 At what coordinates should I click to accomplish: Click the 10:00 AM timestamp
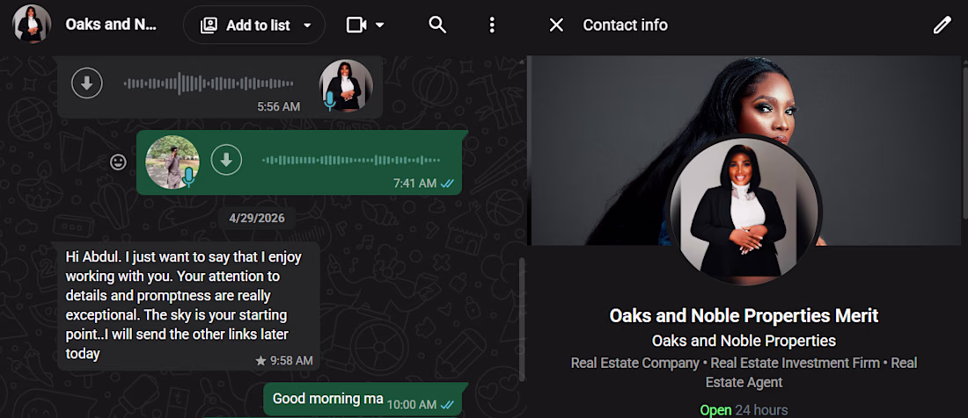pos(412,405)
